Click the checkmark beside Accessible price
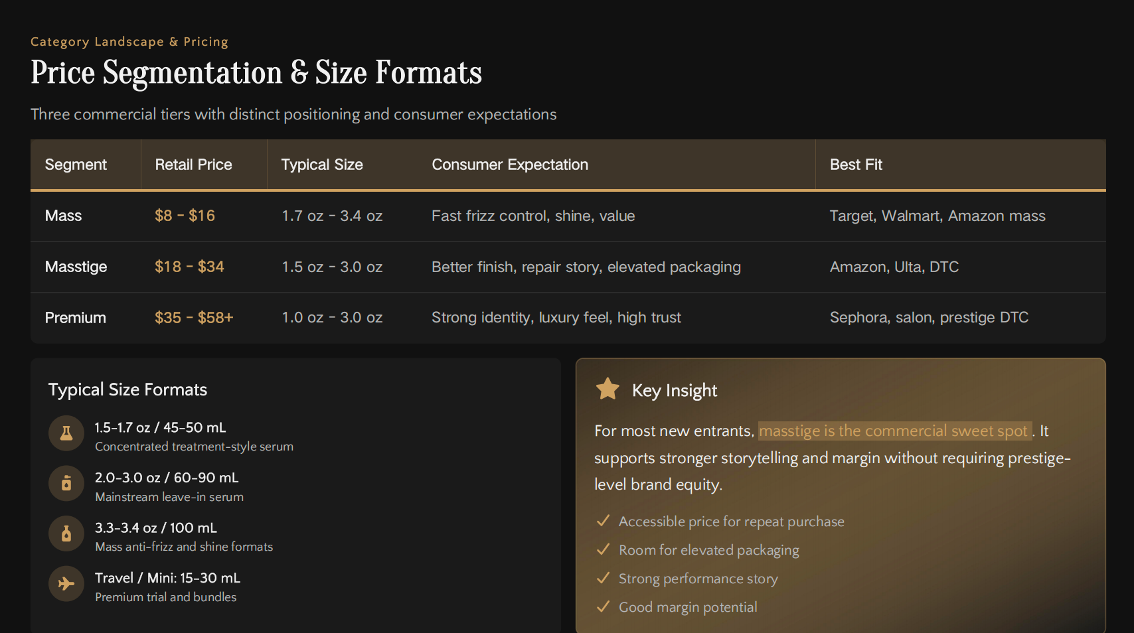The width and height of the screenshot is (1134, 633). (x=603, y=522)
